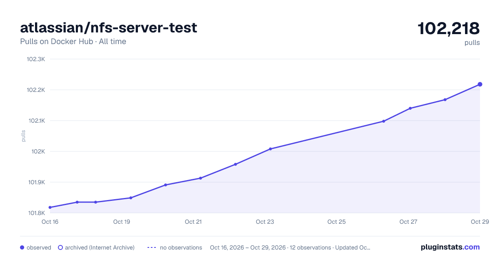Select the final Oct 29 data point

[480, 84]
